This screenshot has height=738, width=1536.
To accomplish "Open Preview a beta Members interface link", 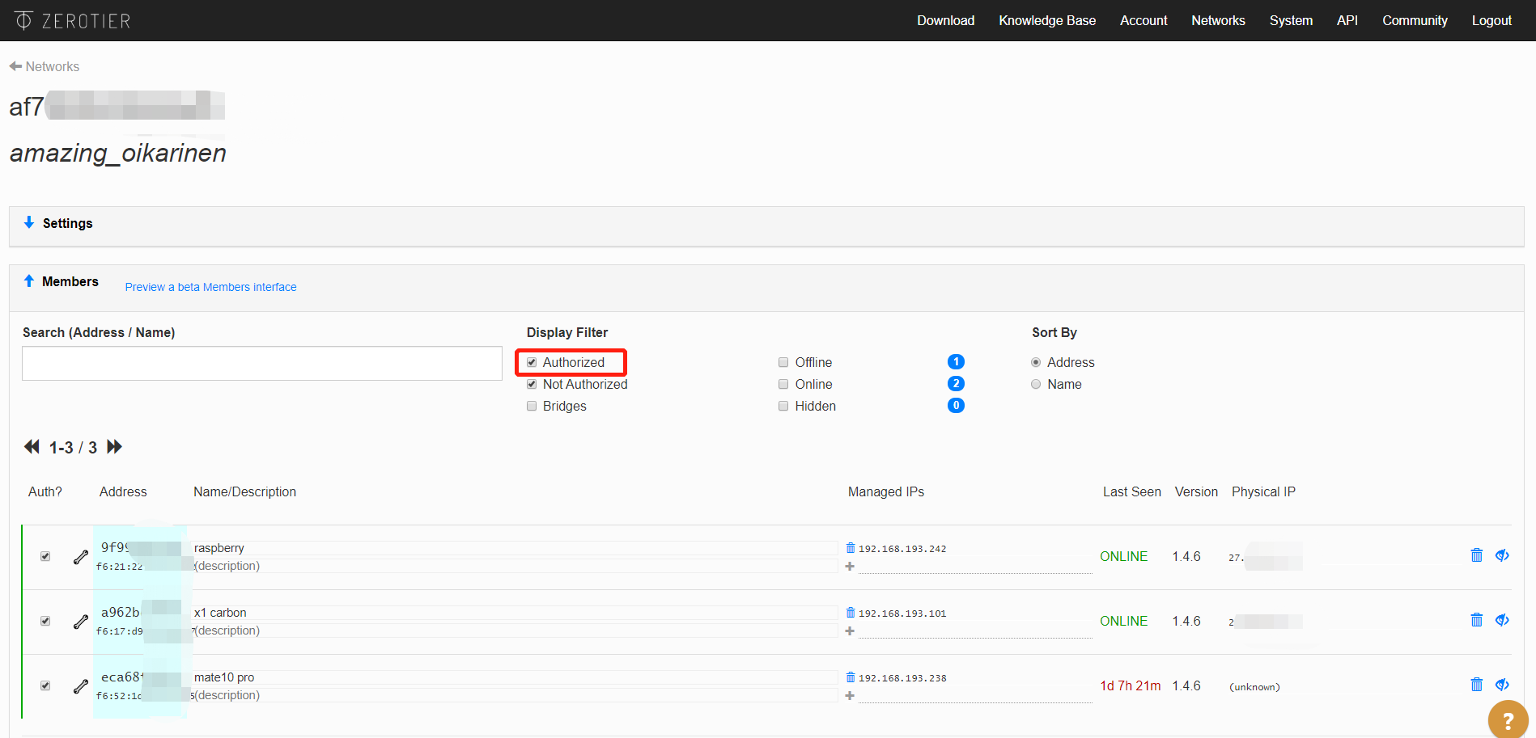I will (210, 287).
